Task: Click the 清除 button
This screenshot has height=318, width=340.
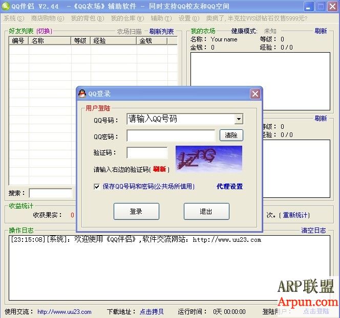Action: 231,135
